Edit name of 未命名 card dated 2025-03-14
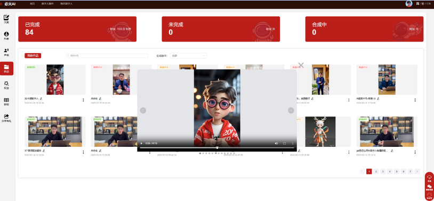 (100, 151)
